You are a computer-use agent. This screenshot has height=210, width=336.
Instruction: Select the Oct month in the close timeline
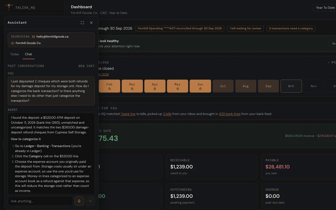pos(291,86)
